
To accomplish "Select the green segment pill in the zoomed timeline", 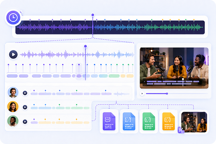I will pos(114,76).
